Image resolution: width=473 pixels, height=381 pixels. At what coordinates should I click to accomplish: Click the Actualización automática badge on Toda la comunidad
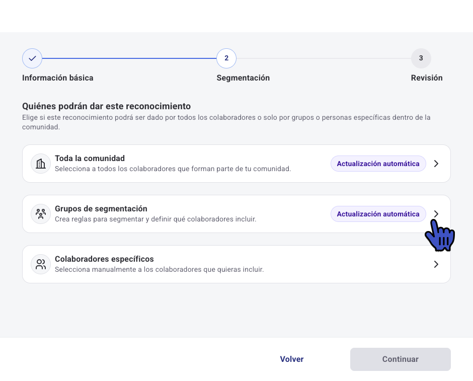point(378,164)
